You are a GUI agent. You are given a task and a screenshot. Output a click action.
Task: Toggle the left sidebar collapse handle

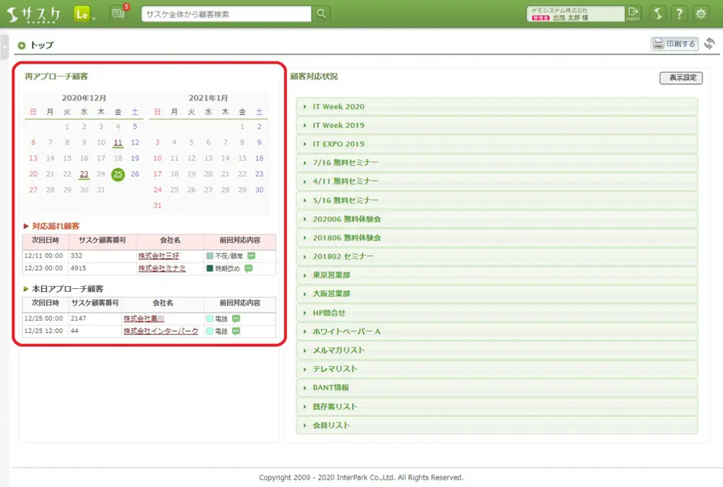click(x=4, y=45)
